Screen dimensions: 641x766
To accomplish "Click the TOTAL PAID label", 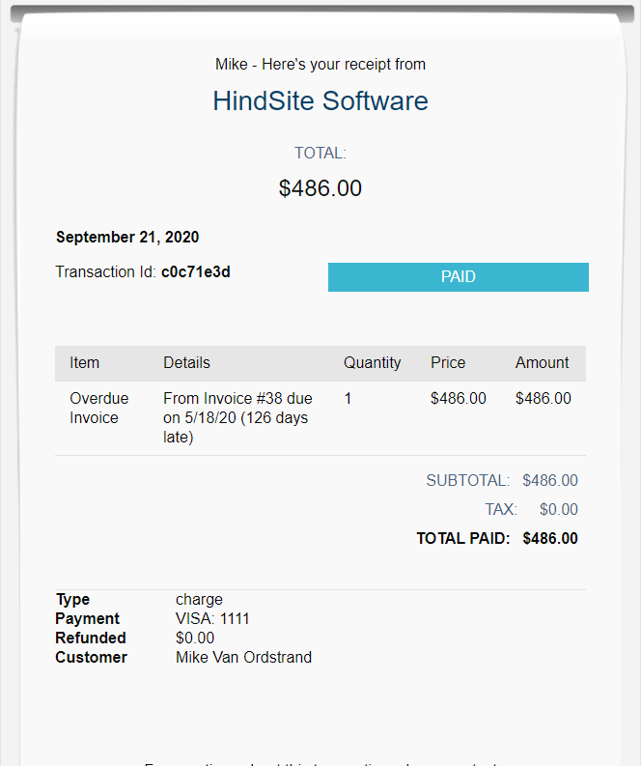I will click(x=462, y=539).
